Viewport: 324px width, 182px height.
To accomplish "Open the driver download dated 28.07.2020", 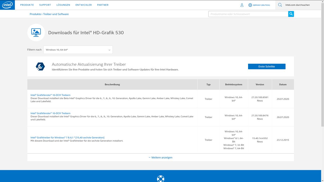I will click(x=50, y=113).
